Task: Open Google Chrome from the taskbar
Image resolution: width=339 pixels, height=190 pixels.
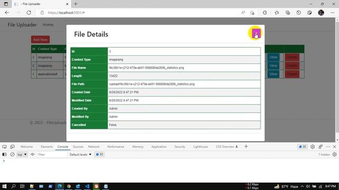Action: (69, 186)
